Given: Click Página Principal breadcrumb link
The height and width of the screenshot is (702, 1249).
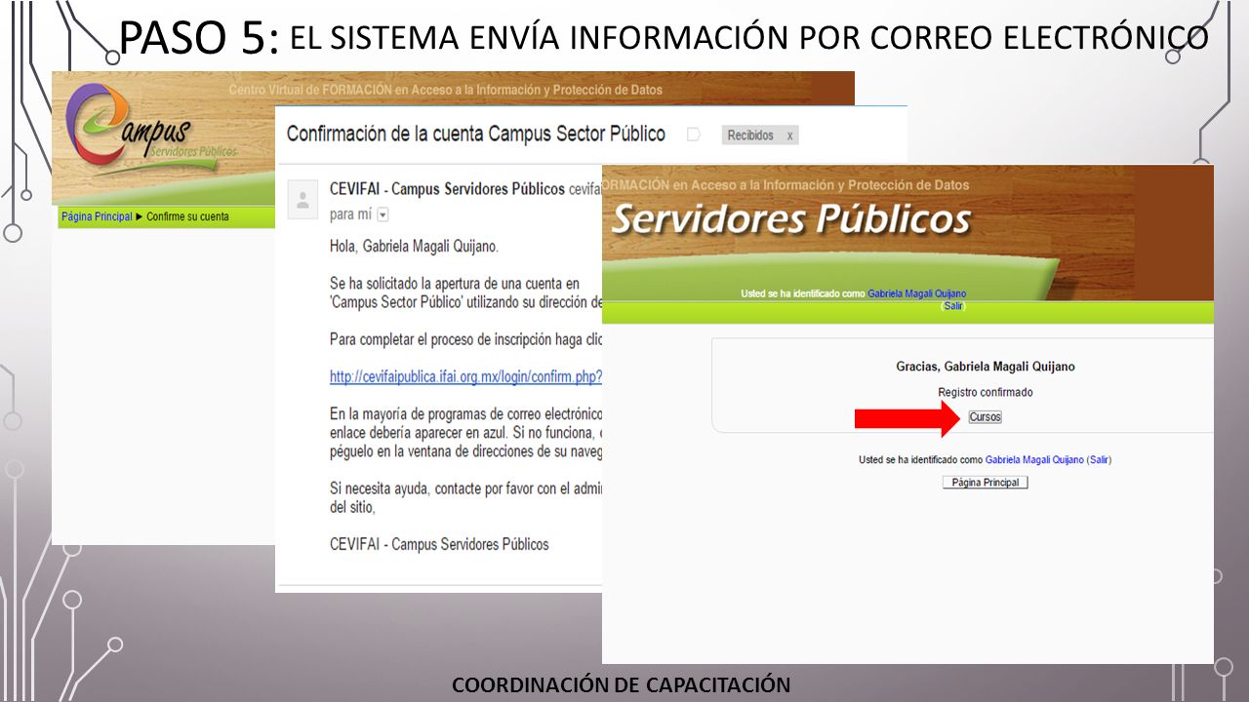Looking at the screenshot, I should (x=97, y=216).
